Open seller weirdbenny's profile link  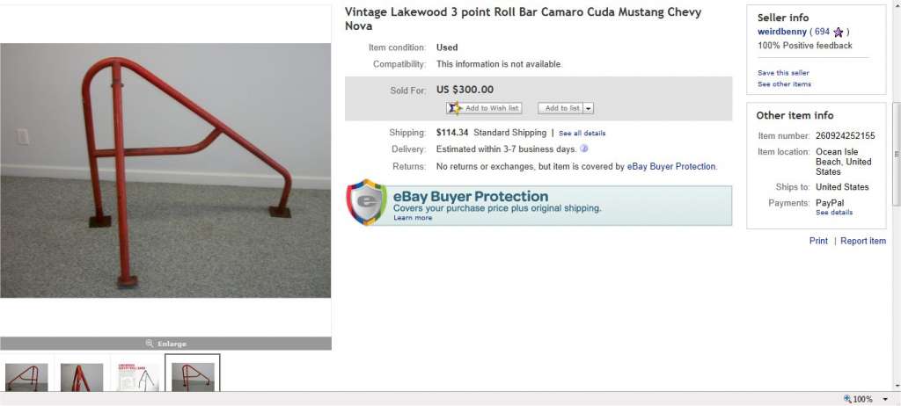pyautogui.click(x=782, y=32)
